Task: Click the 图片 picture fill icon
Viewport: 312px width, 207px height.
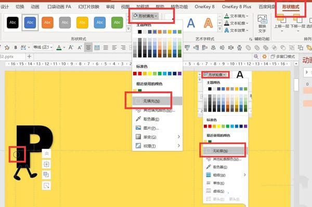Action: [138, 128]
